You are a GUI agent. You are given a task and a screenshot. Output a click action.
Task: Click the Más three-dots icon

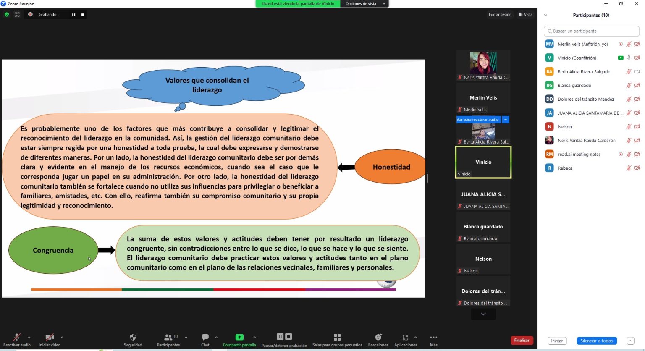click(x=433, y=337)
